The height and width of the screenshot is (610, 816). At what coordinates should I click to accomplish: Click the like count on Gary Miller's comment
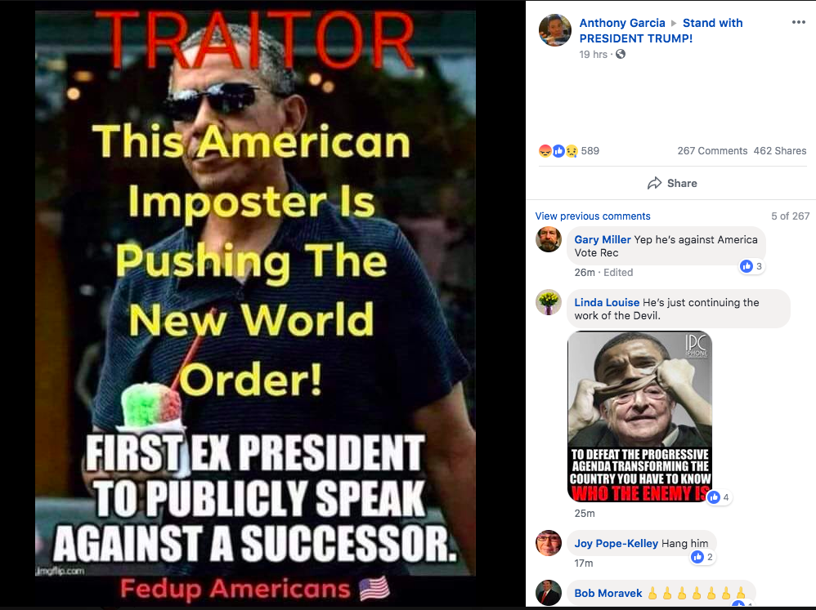click(x=752, y=266)
